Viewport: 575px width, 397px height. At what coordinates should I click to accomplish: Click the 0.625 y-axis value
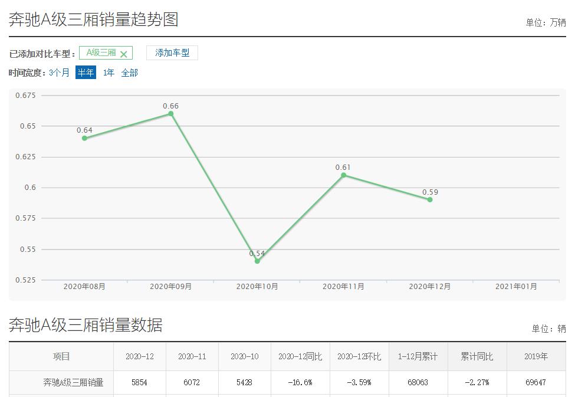pos(26,157)
